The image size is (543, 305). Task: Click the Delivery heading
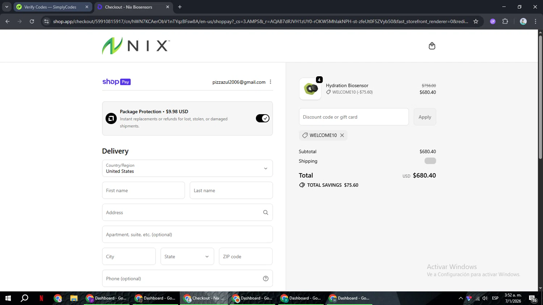pyautogui.click(x=115, y=151)
